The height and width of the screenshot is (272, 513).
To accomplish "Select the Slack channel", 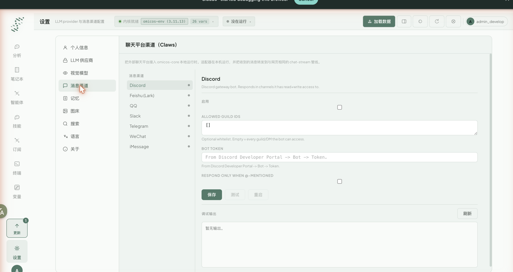I will (160, 116).
